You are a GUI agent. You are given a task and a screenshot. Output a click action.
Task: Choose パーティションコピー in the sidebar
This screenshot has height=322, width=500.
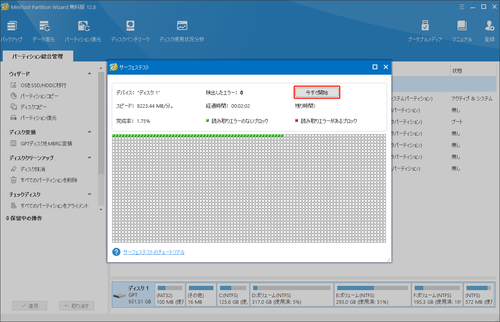coord(39,96)
